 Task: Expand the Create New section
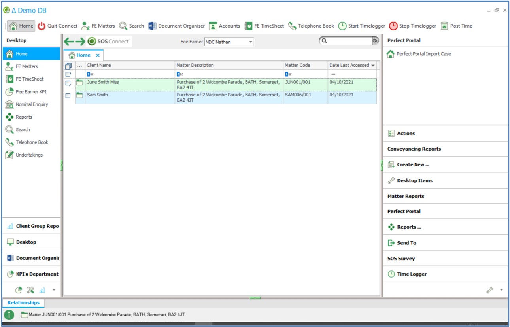point(413,164)
